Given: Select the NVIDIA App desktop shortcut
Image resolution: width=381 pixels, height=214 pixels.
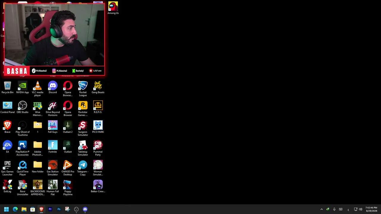Looking at the screenshot, I should pyautogui.click(x=23, y=87).
